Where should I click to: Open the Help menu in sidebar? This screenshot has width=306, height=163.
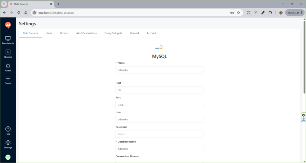8,131
